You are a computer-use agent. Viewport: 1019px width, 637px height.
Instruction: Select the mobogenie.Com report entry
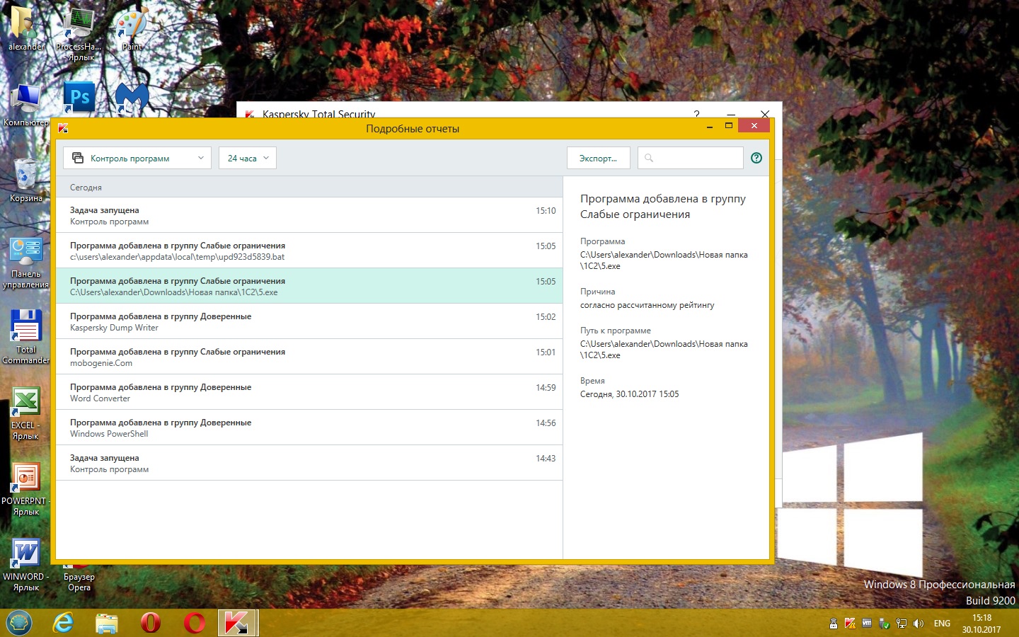(309, 357)
